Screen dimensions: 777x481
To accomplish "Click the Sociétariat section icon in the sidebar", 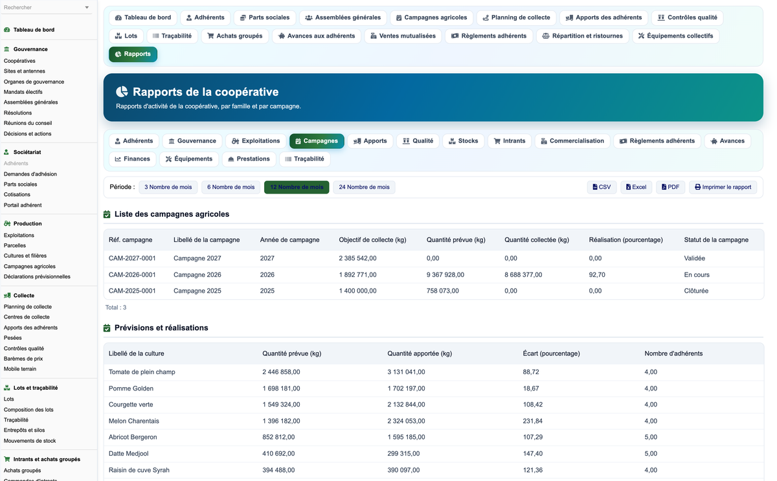I will click(6, 152).
